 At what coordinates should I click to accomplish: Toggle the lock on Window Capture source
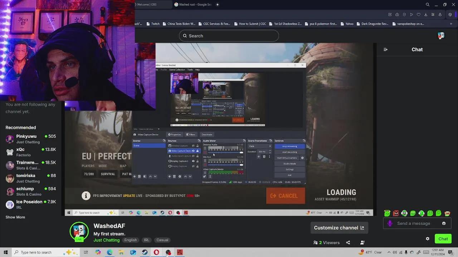[197, 146]
